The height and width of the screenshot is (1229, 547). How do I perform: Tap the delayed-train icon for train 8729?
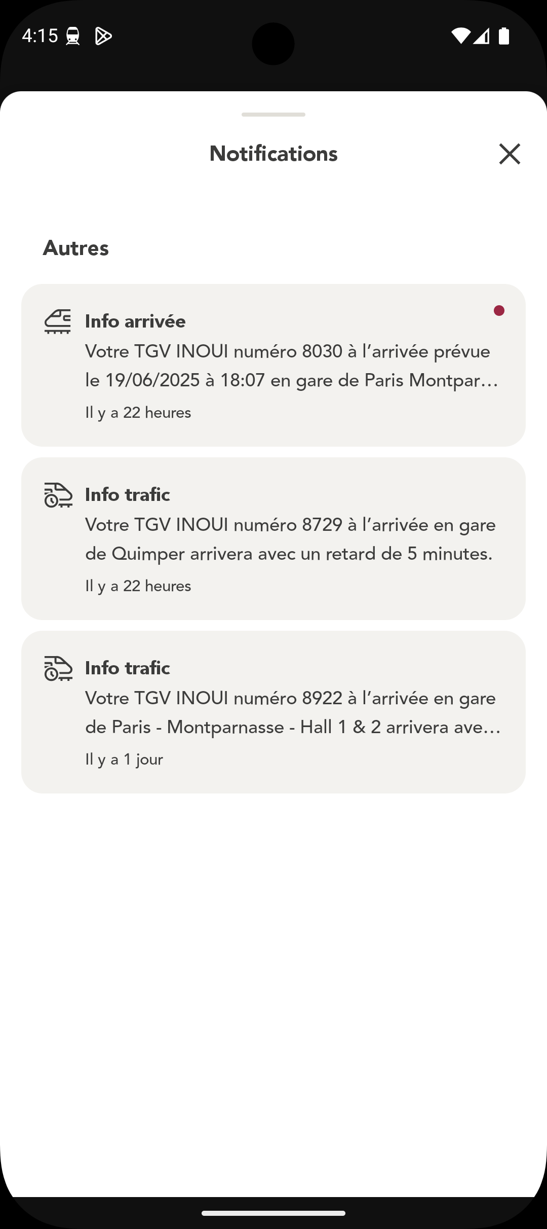(x=58, y=495)
